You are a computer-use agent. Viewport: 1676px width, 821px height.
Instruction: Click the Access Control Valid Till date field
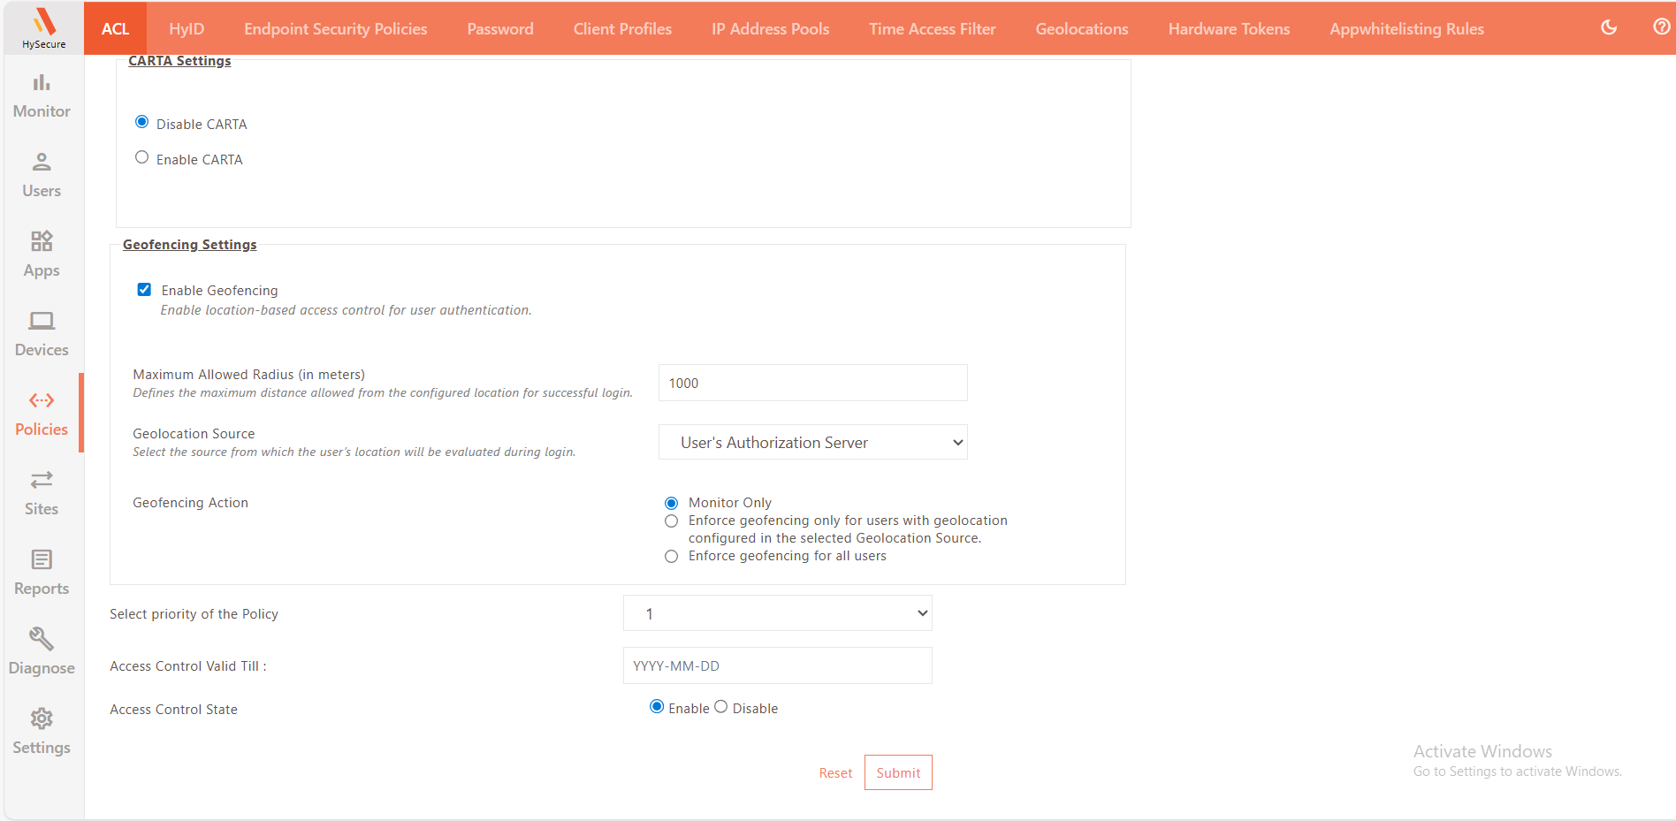click(x=777, y=665)
